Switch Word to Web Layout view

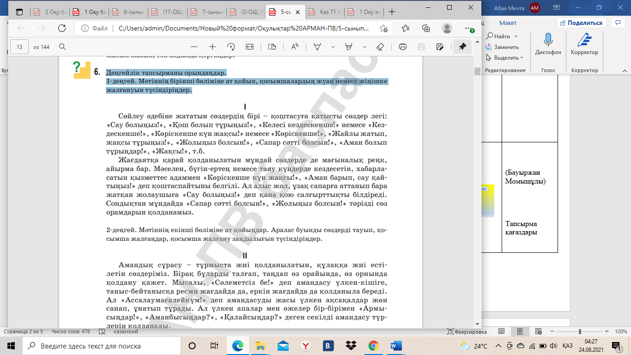(538, 331)
